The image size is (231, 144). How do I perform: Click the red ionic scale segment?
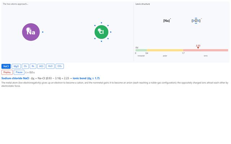click(206, 50)
